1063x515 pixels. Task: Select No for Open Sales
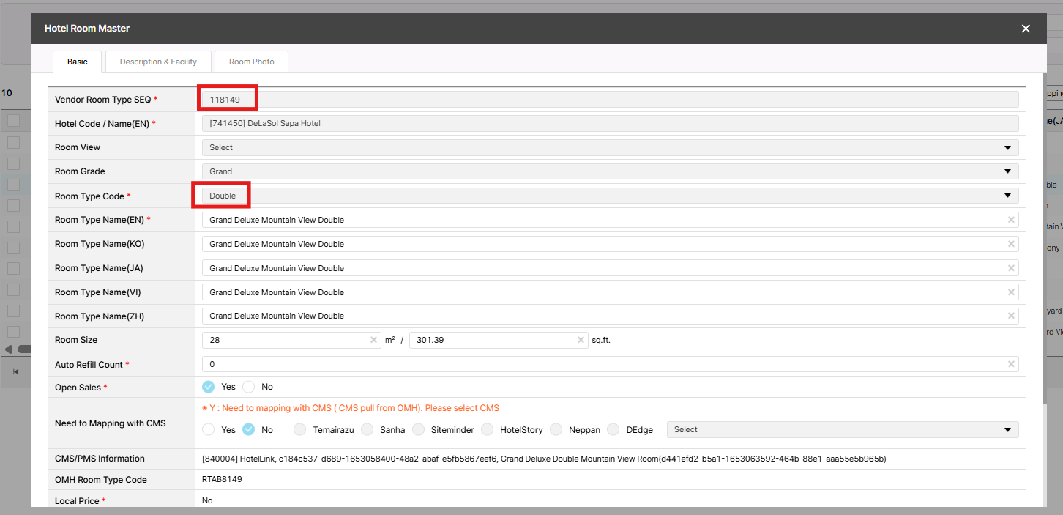click(249, 387)
